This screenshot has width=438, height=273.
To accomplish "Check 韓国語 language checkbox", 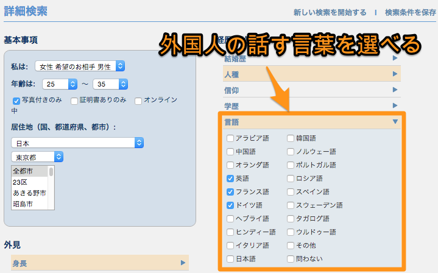I will (291, 138).
